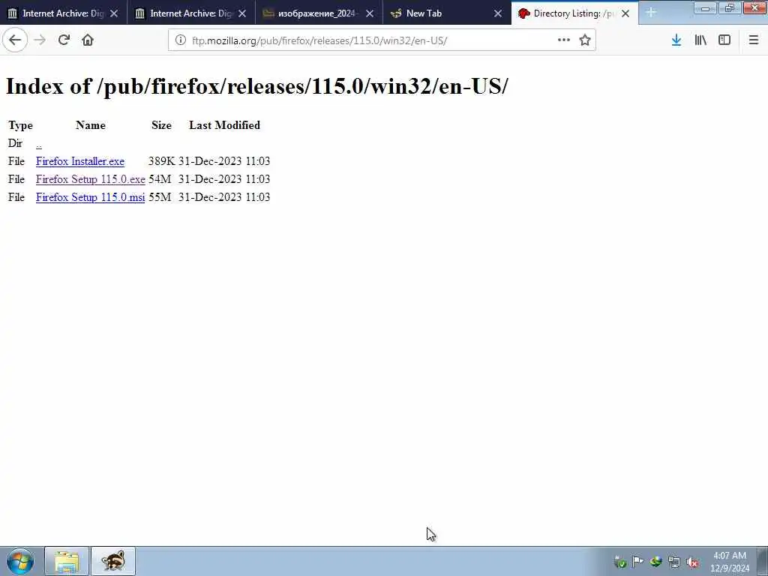Click the Index of /pub/firefox heading
The height and width of the screenshot is (576, 768).
click(256, 86)
